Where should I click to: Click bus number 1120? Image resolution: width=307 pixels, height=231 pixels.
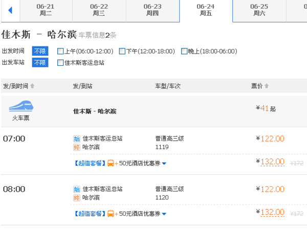click(x=162, y=197)
